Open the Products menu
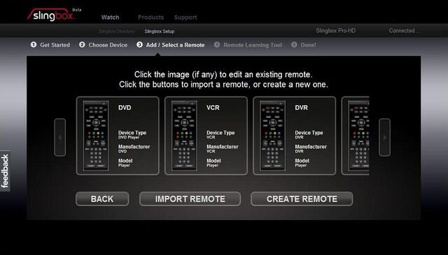Image resolution: width=448 pixels, height=255 pixels. point(151,18)
